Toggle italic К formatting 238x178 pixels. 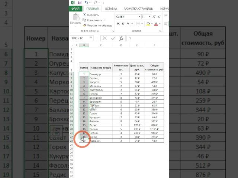click(123, 24)
